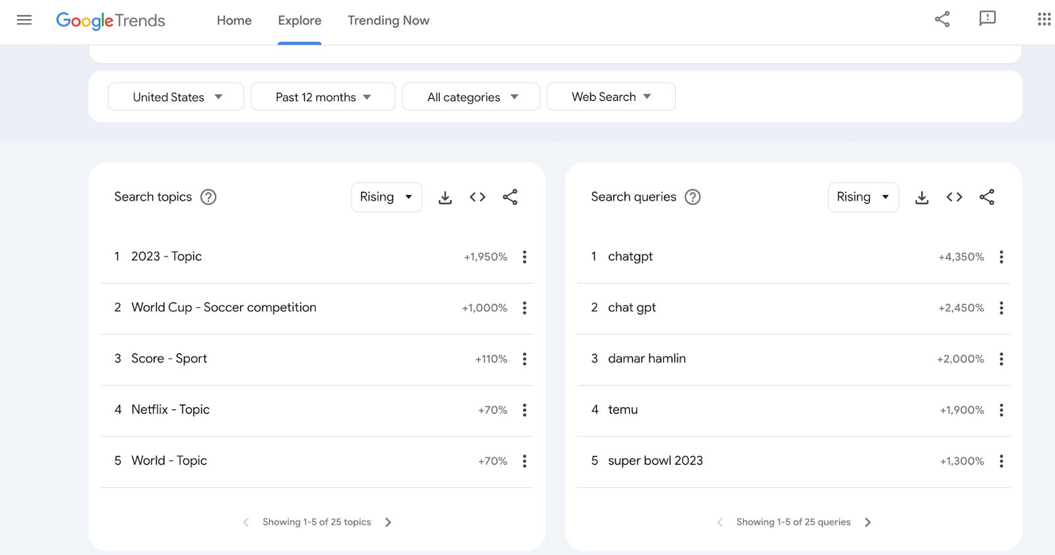
Task: Click the +1,300% super bowl value
Action: [962, 461]
